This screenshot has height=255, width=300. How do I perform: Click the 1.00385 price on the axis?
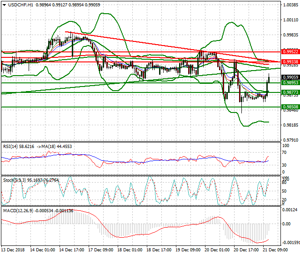click(x=290, y=5)
